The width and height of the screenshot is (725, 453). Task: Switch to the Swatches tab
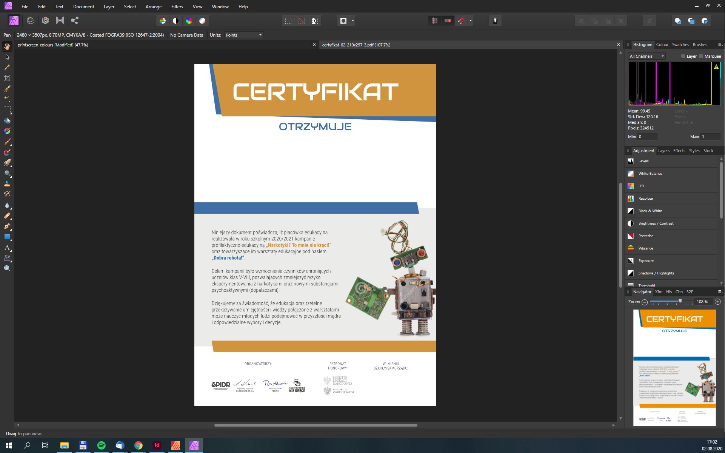pyautogui.click(x=680, y=45)
